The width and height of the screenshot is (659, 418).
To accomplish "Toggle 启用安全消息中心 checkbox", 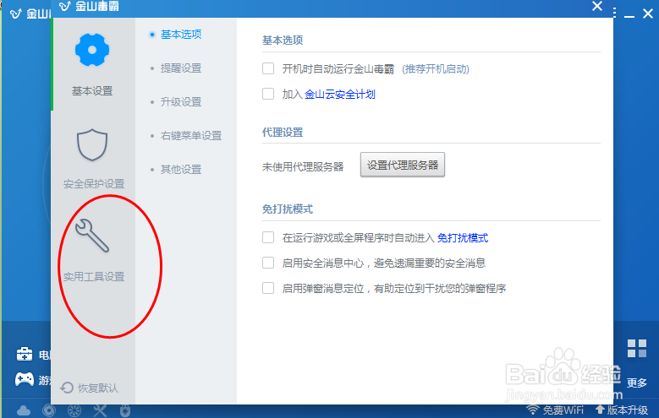I will 268,263.
